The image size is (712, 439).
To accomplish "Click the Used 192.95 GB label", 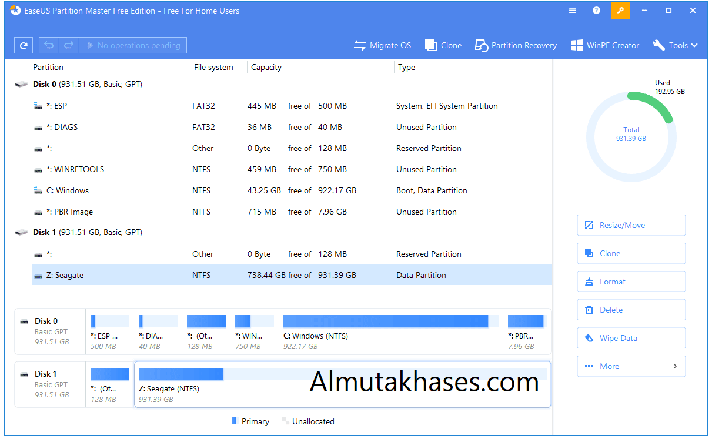I will (x=670, y=87).
